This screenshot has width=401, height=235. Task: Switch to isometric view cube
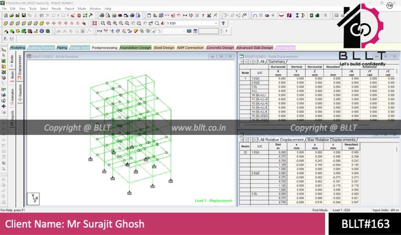click(42, 23)
